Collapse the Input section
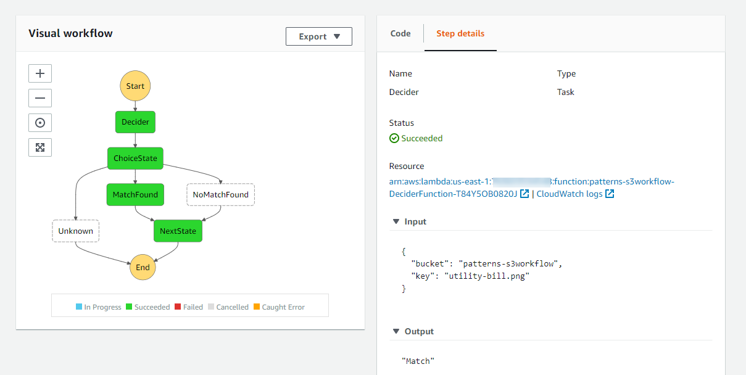 click(x=396, y=221)
